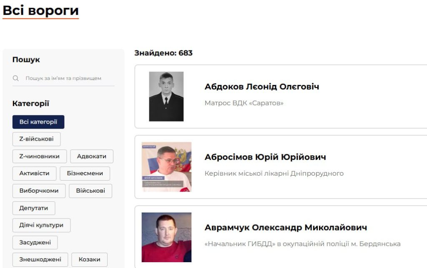This screenshot has width=427, height=268.
Task: Select the 'Всі категорії' filter
Action: [38, 122]
